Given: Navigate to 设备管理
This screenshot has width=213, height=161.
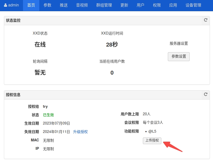Looking at the screenshot, I should [x=193, y=5].
